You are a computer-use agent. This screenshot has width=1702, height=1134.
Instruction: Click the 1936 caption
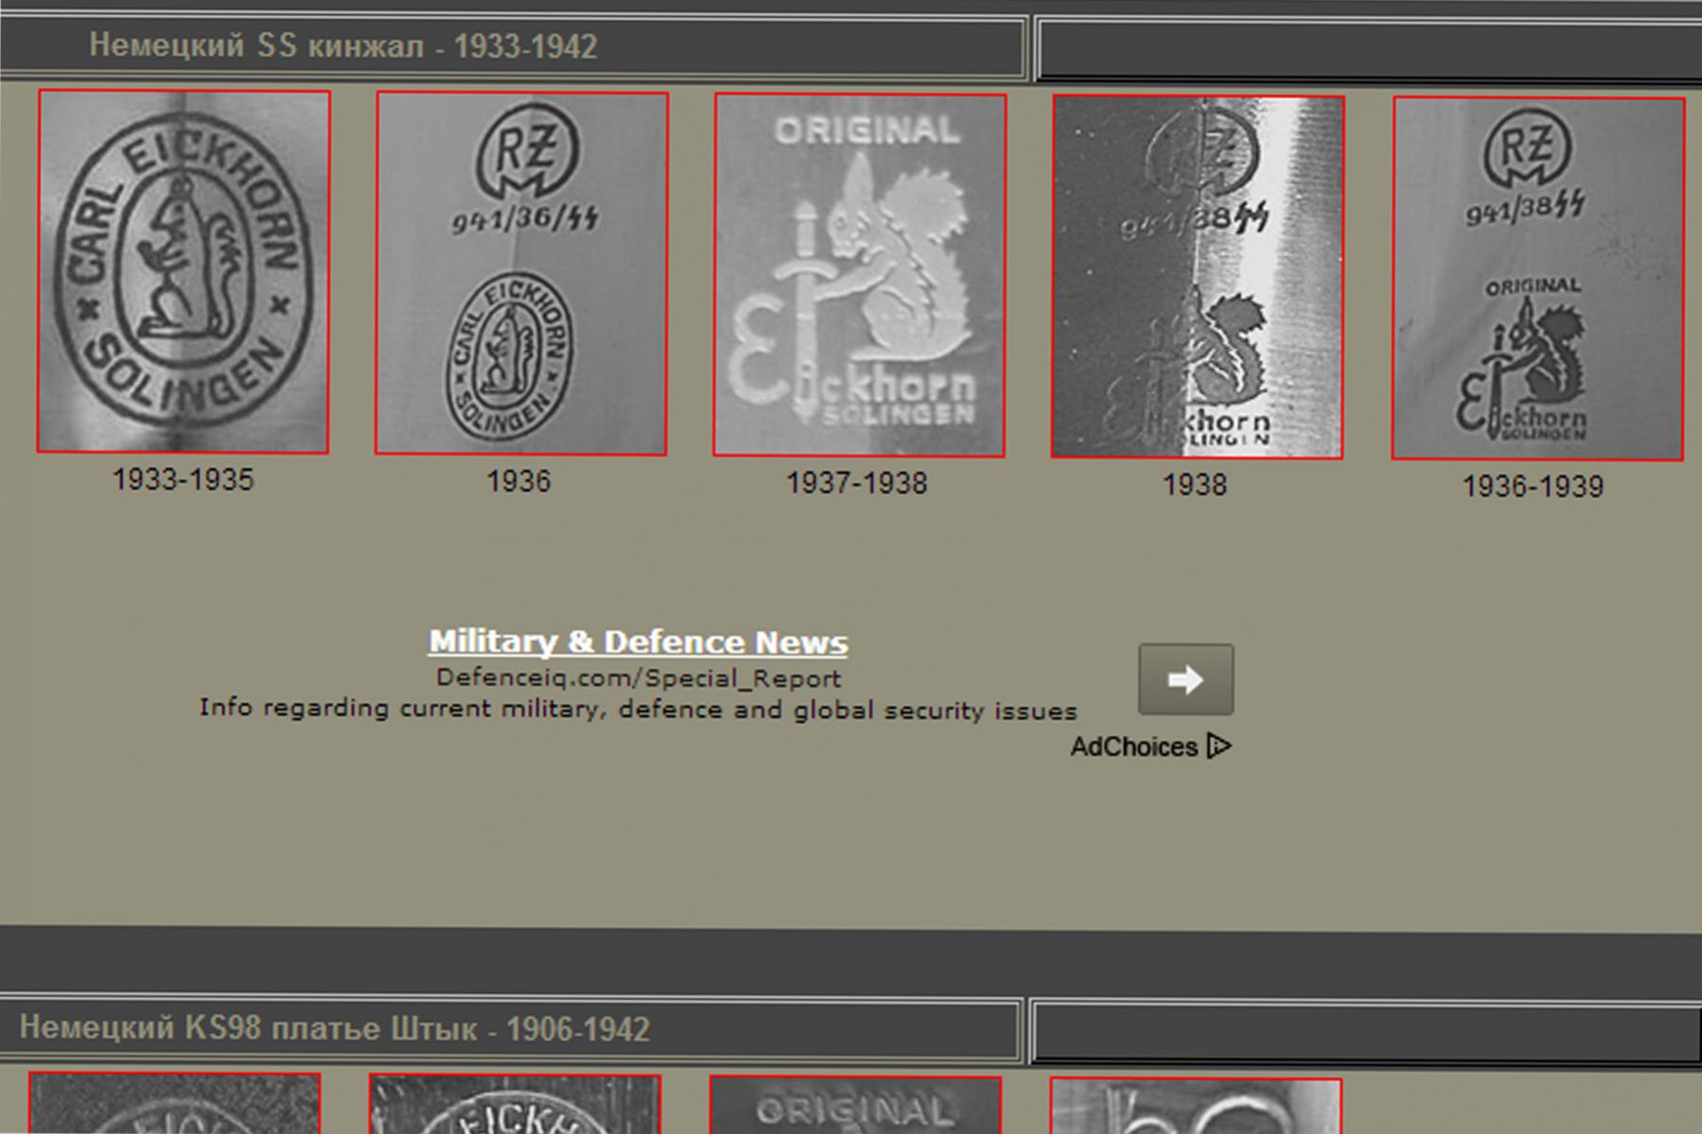click(x=518, y=481)
